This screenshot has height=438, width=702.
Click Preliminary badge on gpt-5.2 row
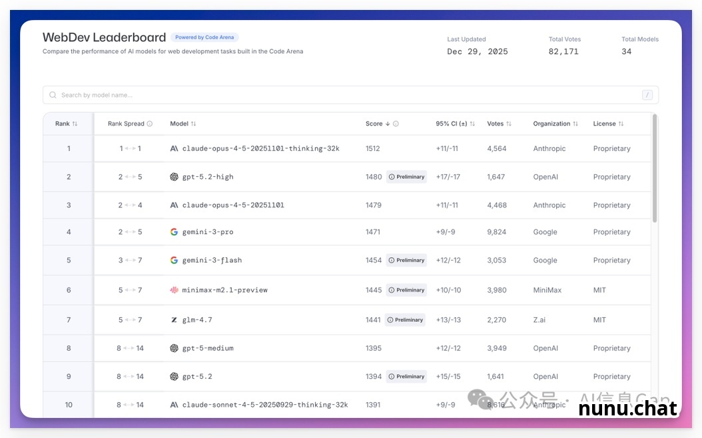406,376
